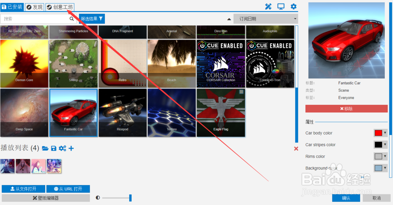Select second playlist thumbnail with red character
The image size is (393, 205).
point(23,166)
